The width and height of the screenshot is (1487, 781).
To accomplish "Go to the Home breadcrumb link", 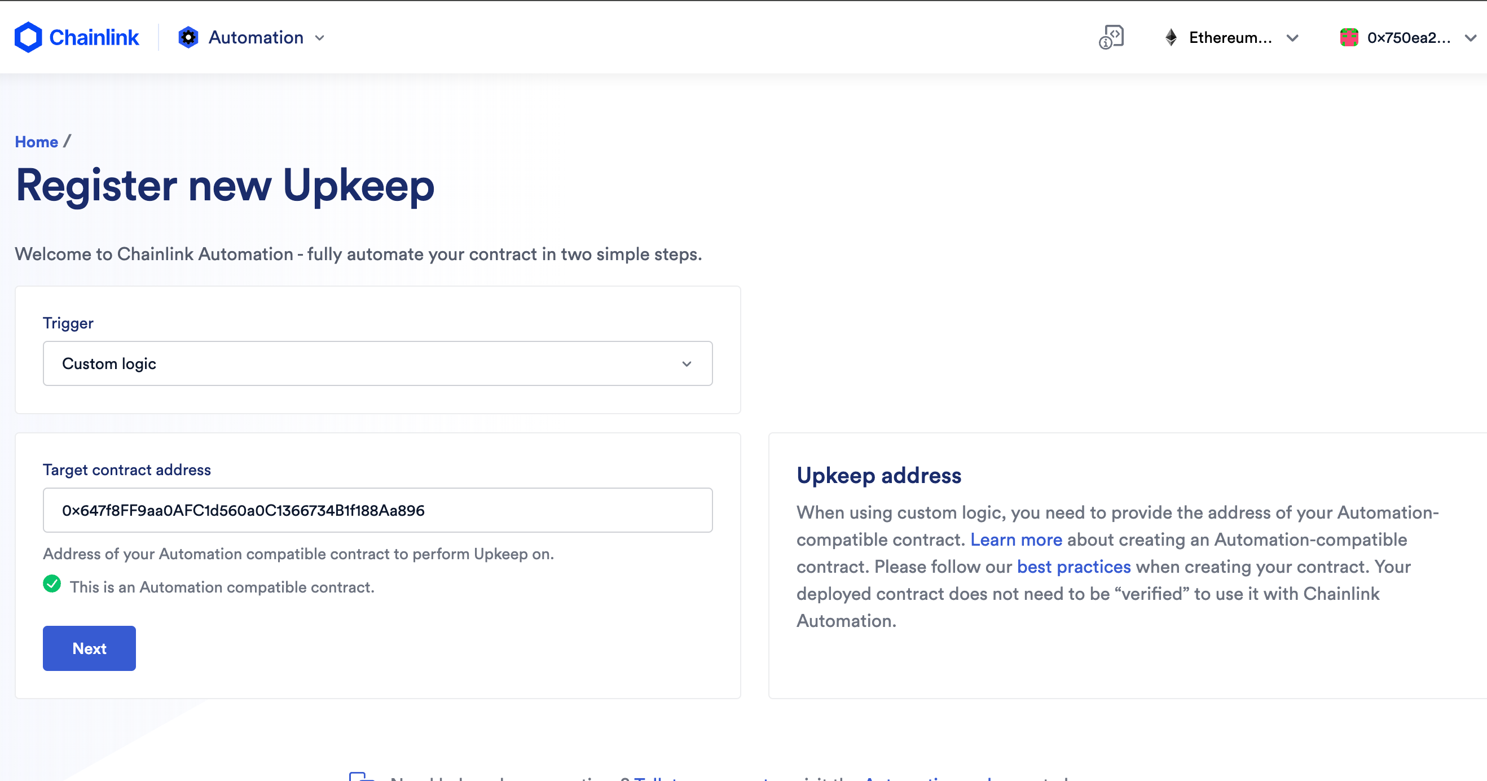I will [x=36, y=142].
